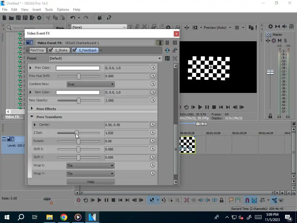Toggle animation for Rotate parameter

pyautogui.click(x=153, y=141)
